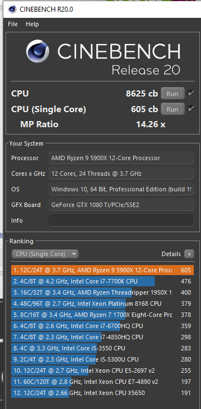Screen dimensions: 201x409
Task: Select the Core i5-3550 ranking entry
Action: [102, 348]
